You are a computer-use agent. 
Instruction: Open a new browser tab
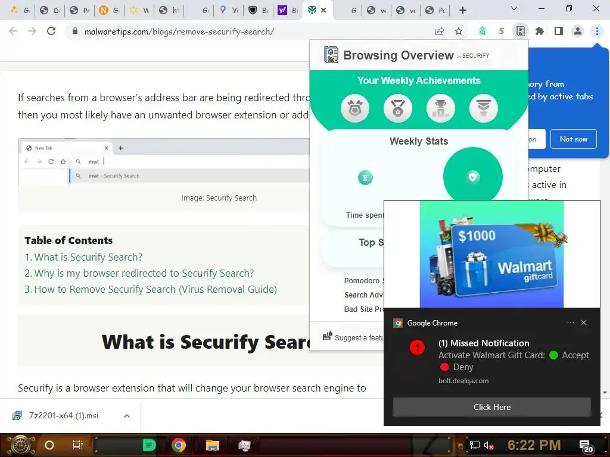[x=462, y=10]
